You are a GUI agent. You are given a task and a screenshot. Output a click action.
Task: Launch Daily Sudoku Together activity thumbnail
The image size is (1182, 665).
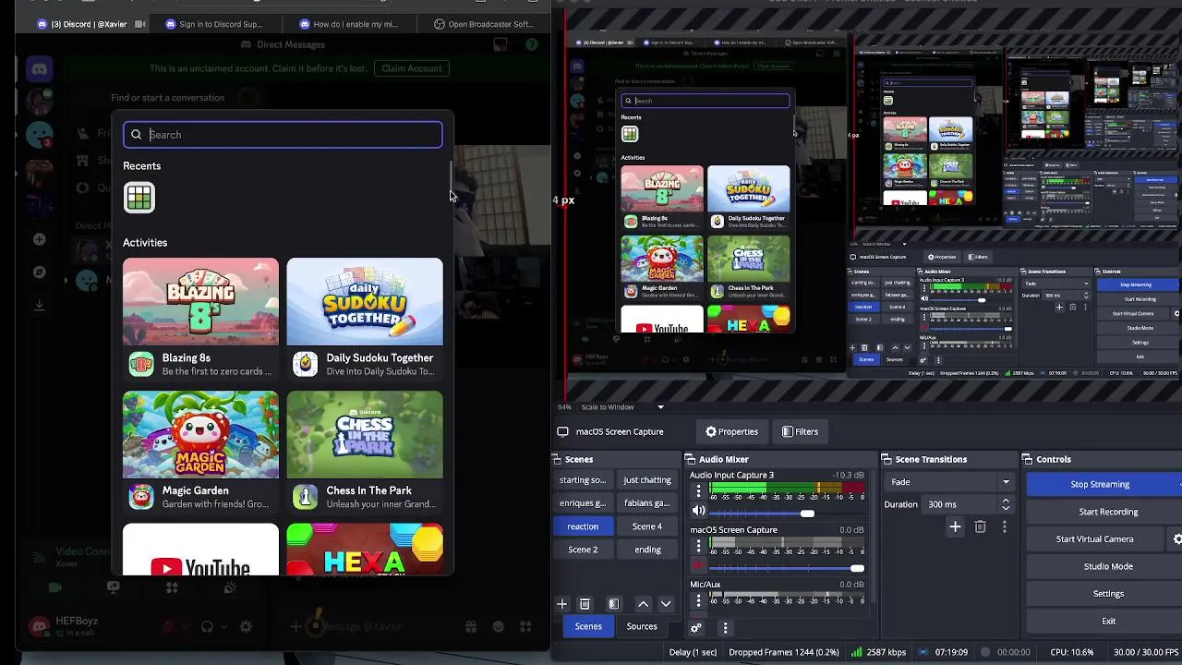(365, 302)
